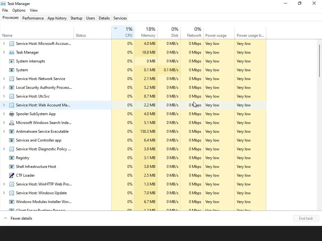Expand Service Host: Network Service group
This screenshot has width=322, height=241.
click(x=4, y=79)
